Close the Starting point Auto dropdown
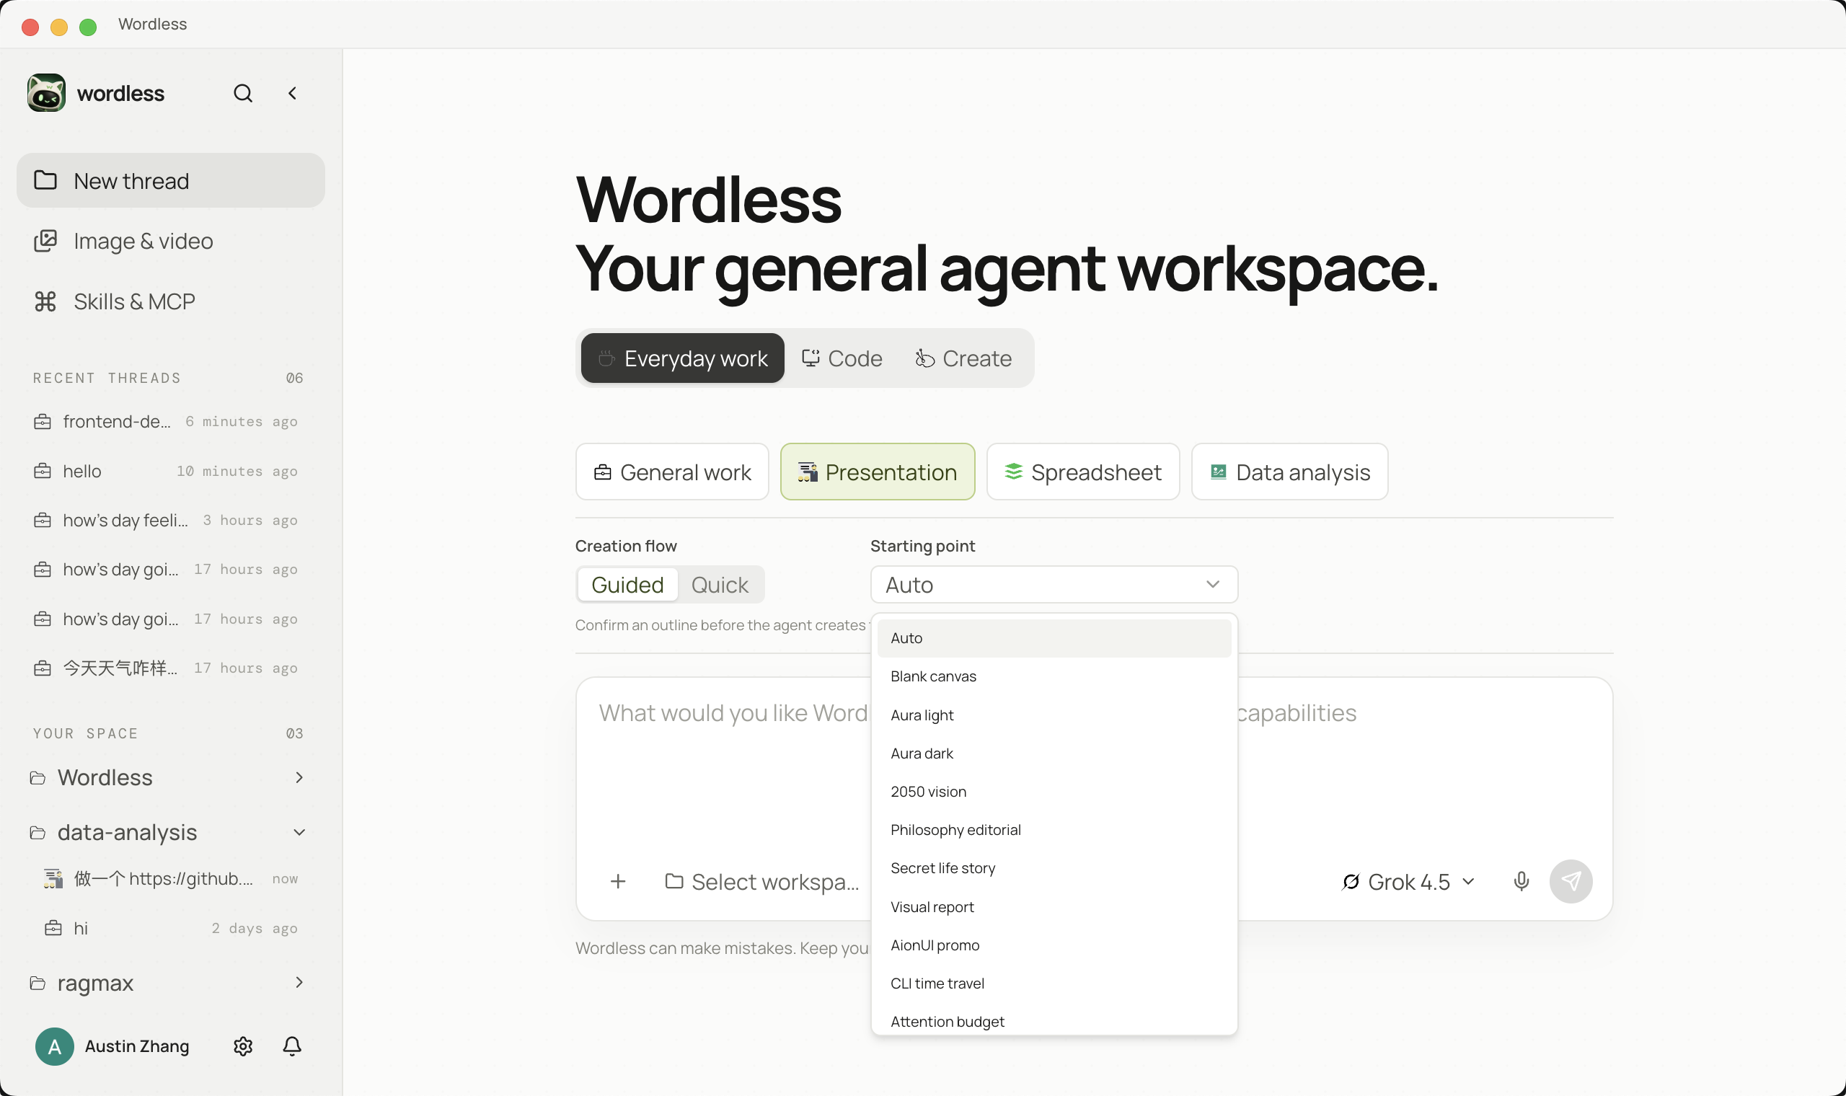 pyautogui.click(x=1054, y=584)
